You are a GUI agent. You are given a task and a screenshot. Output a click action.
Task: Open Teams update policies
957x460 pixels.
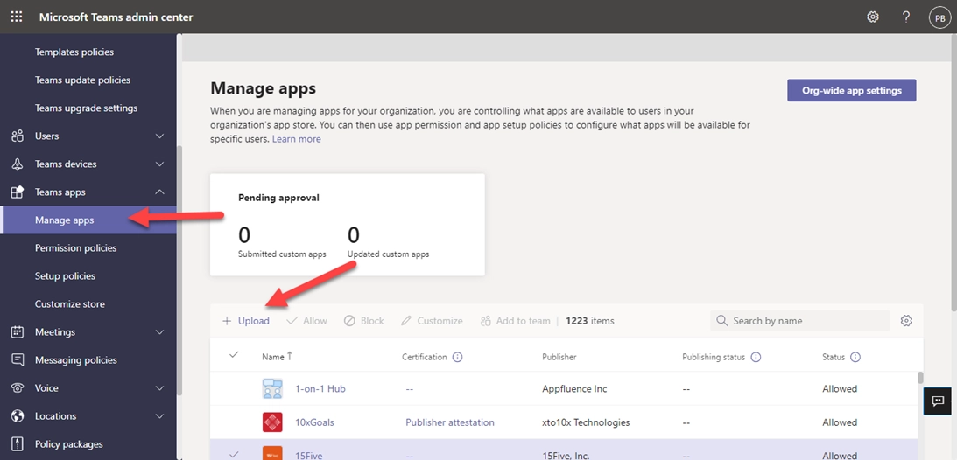pos(82,80)
